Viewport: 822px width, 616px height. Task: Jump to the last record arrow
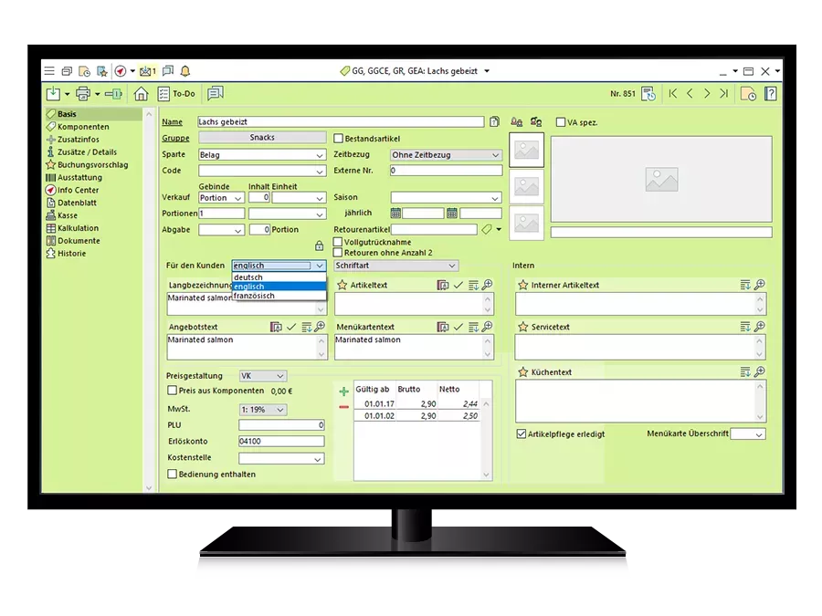coord(723,93)
